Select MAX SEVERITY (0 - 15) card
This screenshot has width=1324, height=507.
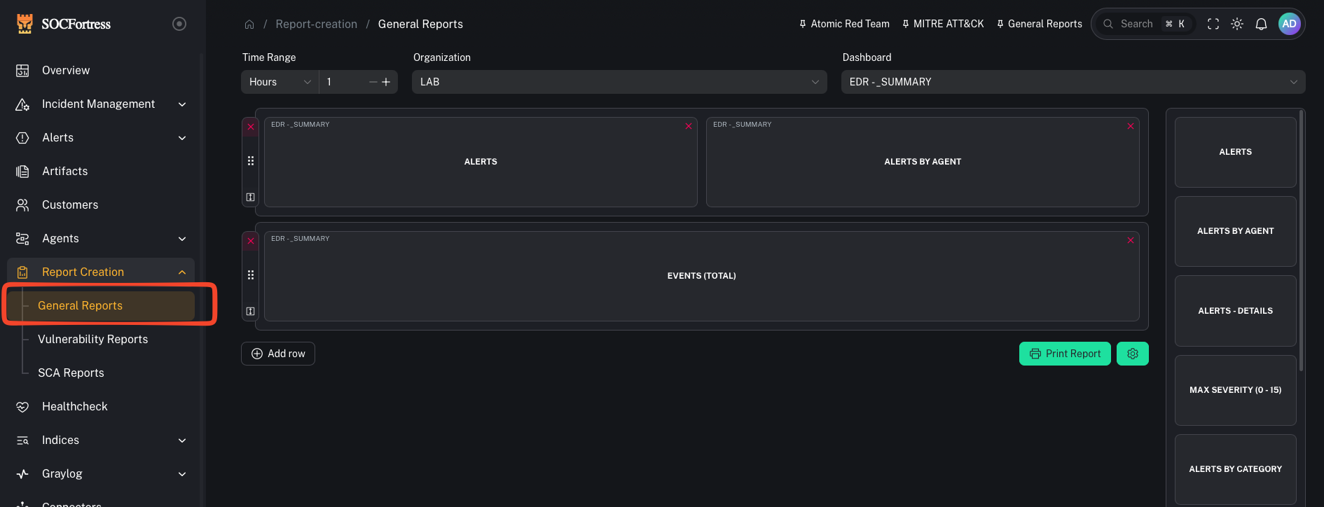point(1236,390)
